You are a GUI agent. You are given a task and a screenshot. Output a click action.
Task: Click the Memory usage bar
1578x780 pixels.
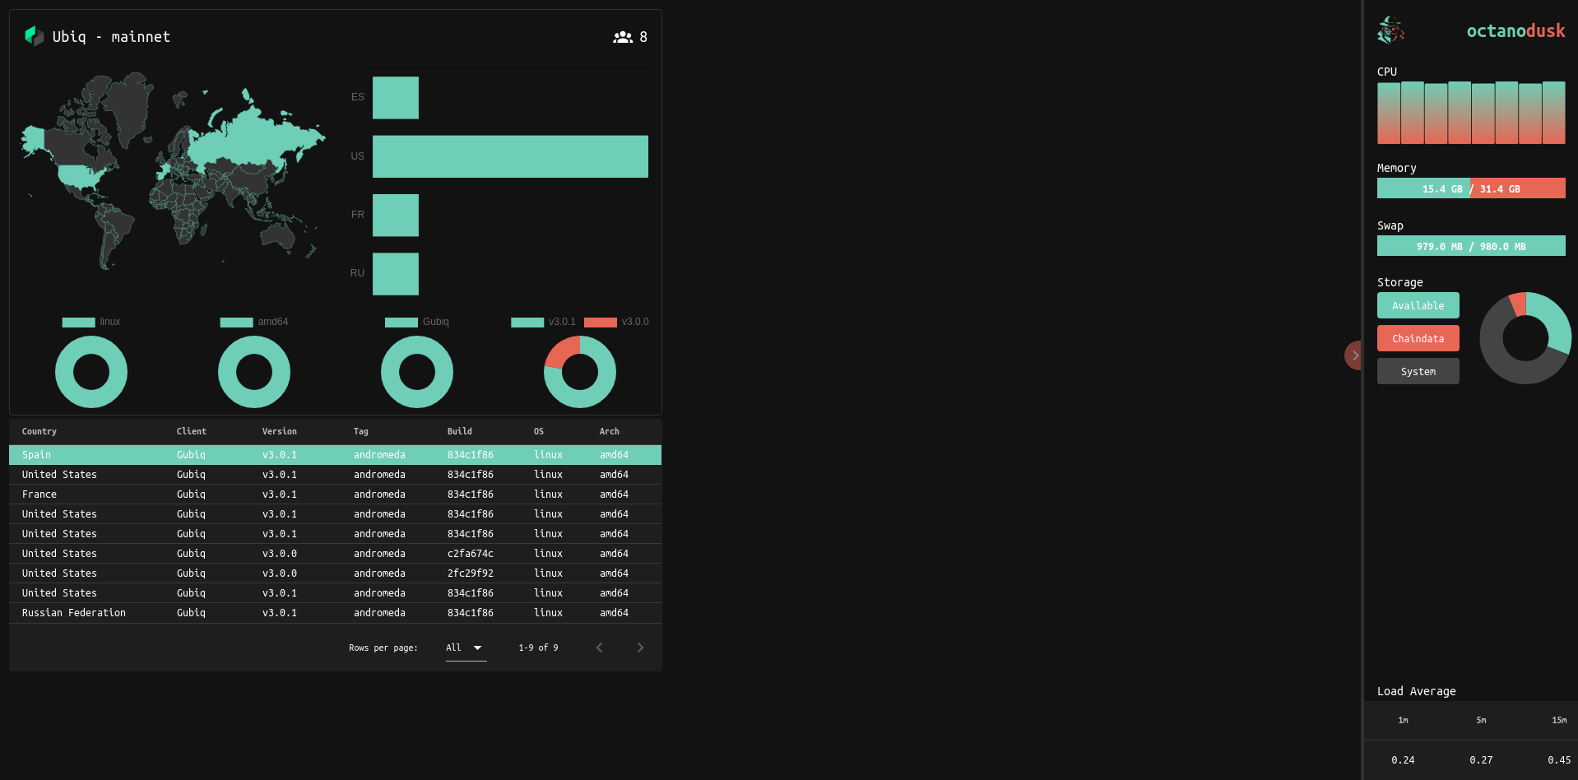(1471, 188)
